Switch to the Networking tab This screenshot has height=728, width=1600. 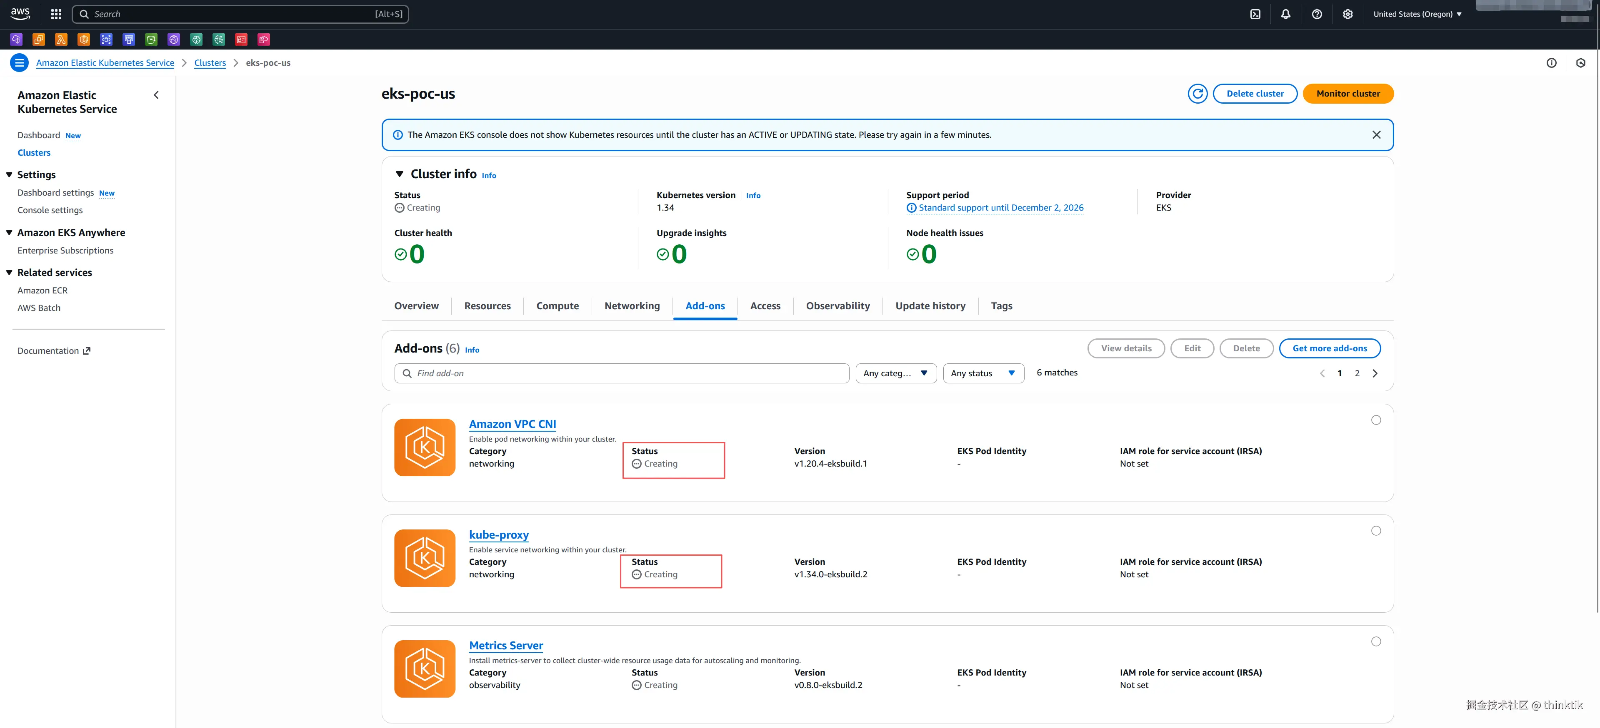point(632,306)
